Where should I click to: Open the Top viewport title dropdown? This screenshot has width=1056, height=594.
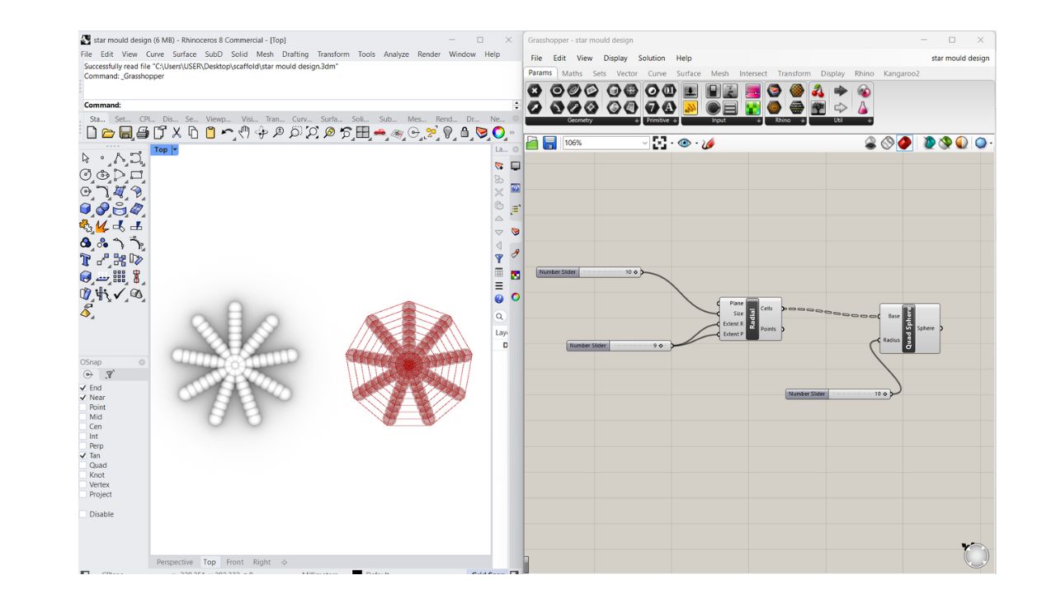175,150
